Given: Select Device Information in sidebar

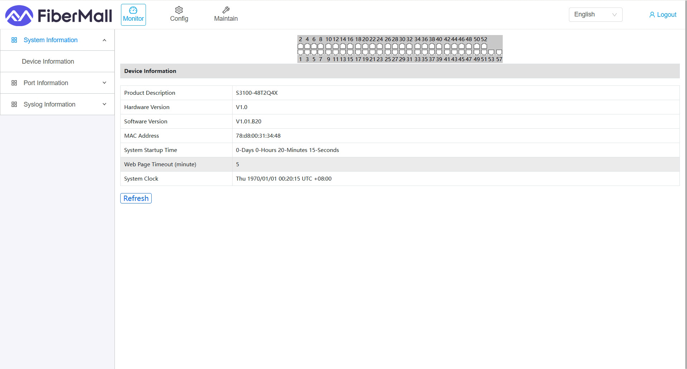Looking at the screenshot, I should 48,62.
